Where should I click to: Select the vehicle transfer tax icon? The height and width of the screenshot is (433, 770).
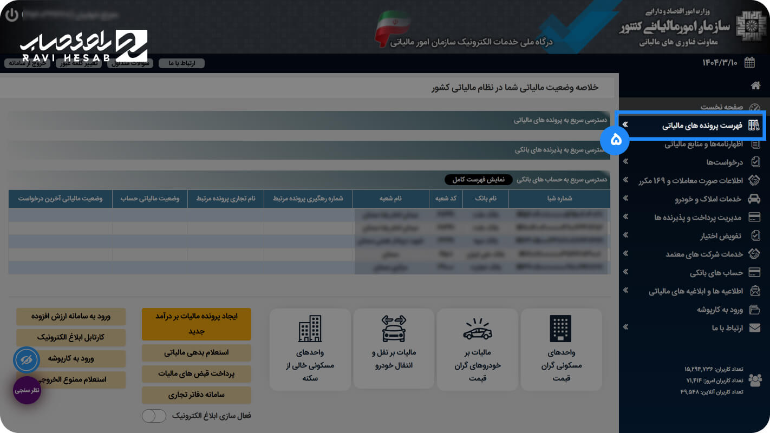(394, 329)
